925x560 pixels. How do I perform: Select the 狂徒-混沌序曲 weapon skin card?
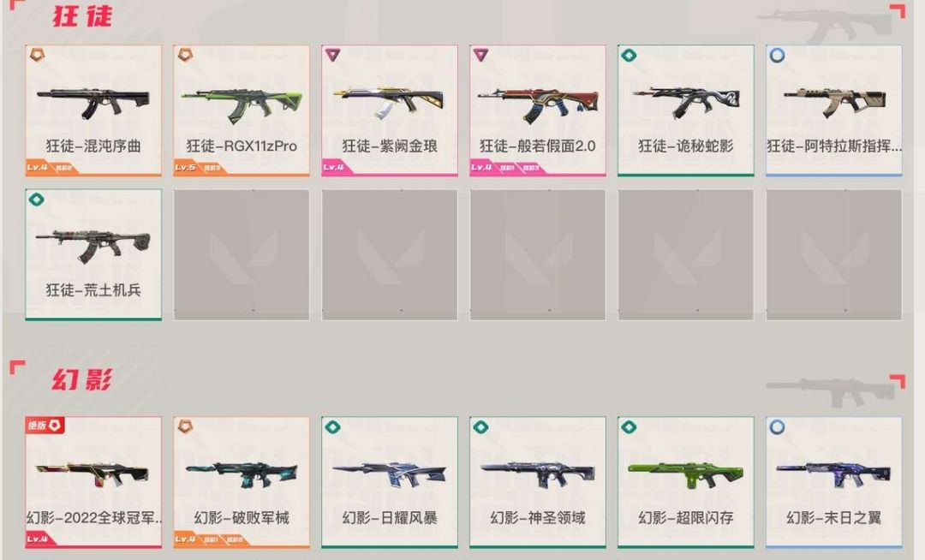pyautogui.click(x=93, y=110)
